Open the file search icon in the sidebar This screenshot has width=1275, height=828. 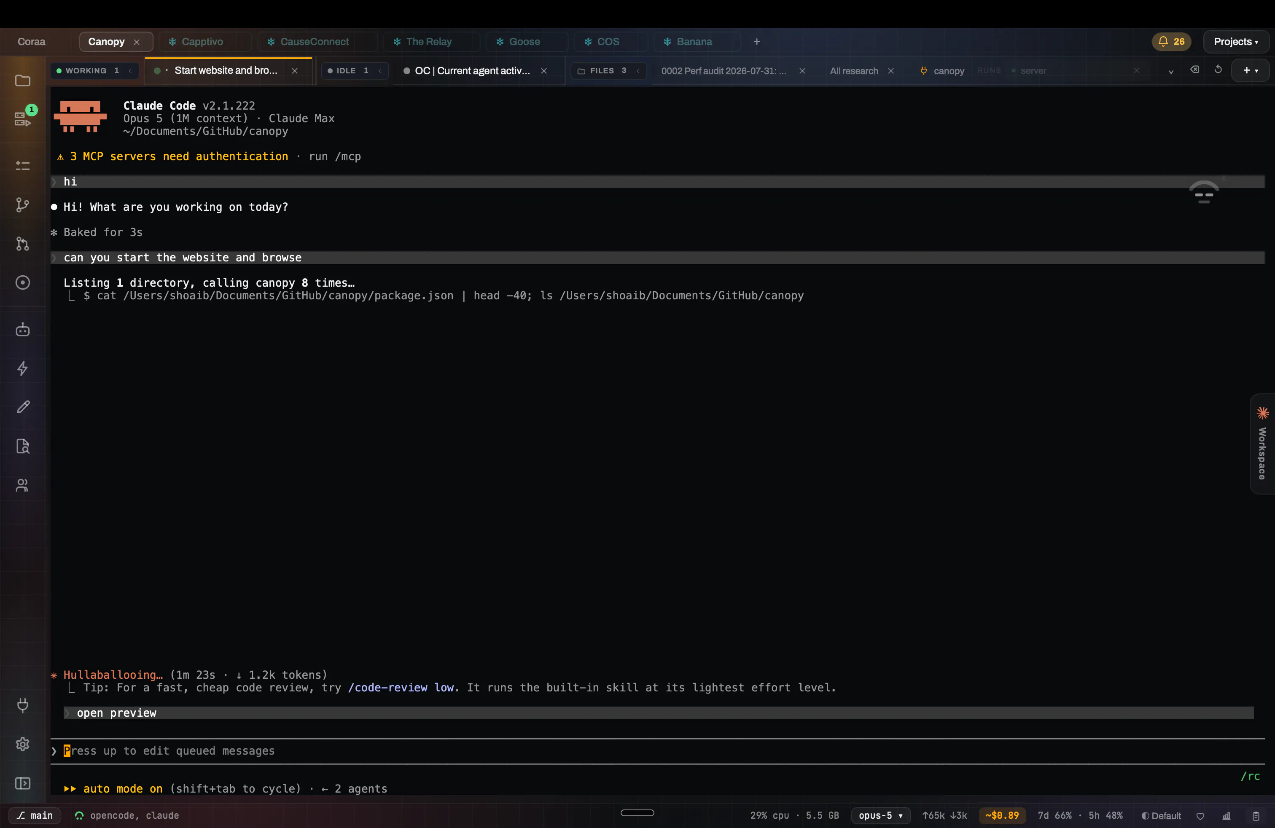point(22,446)
